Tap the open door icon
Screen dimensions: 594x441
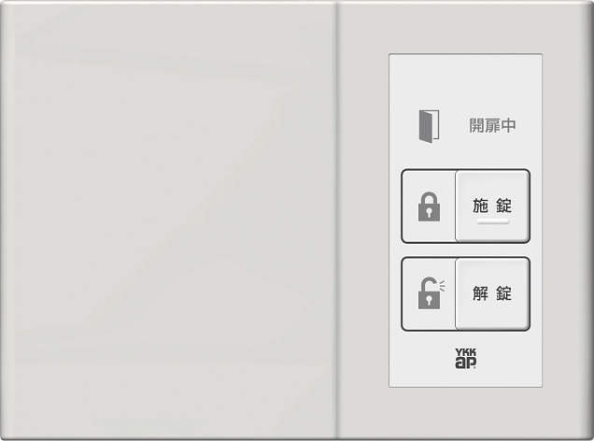coord(429,126)
